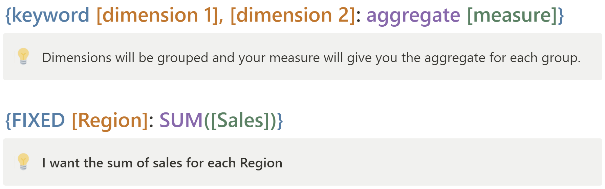Click the colon after "[dimension 2]"
Screen dimensions: 605x189
(x=359, y=17)
